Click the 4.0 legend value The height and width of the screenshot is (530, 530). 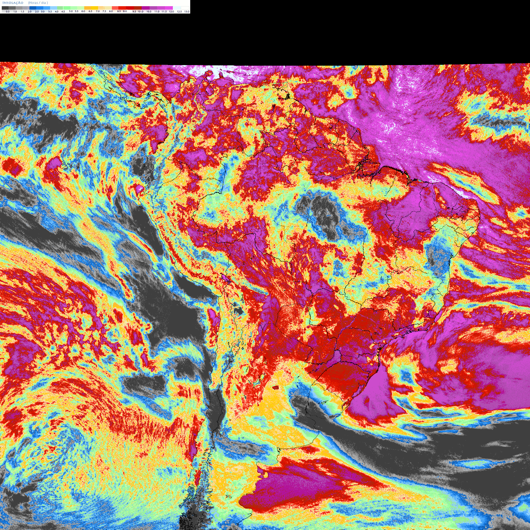pyautogui.click(x=57, y=11)
